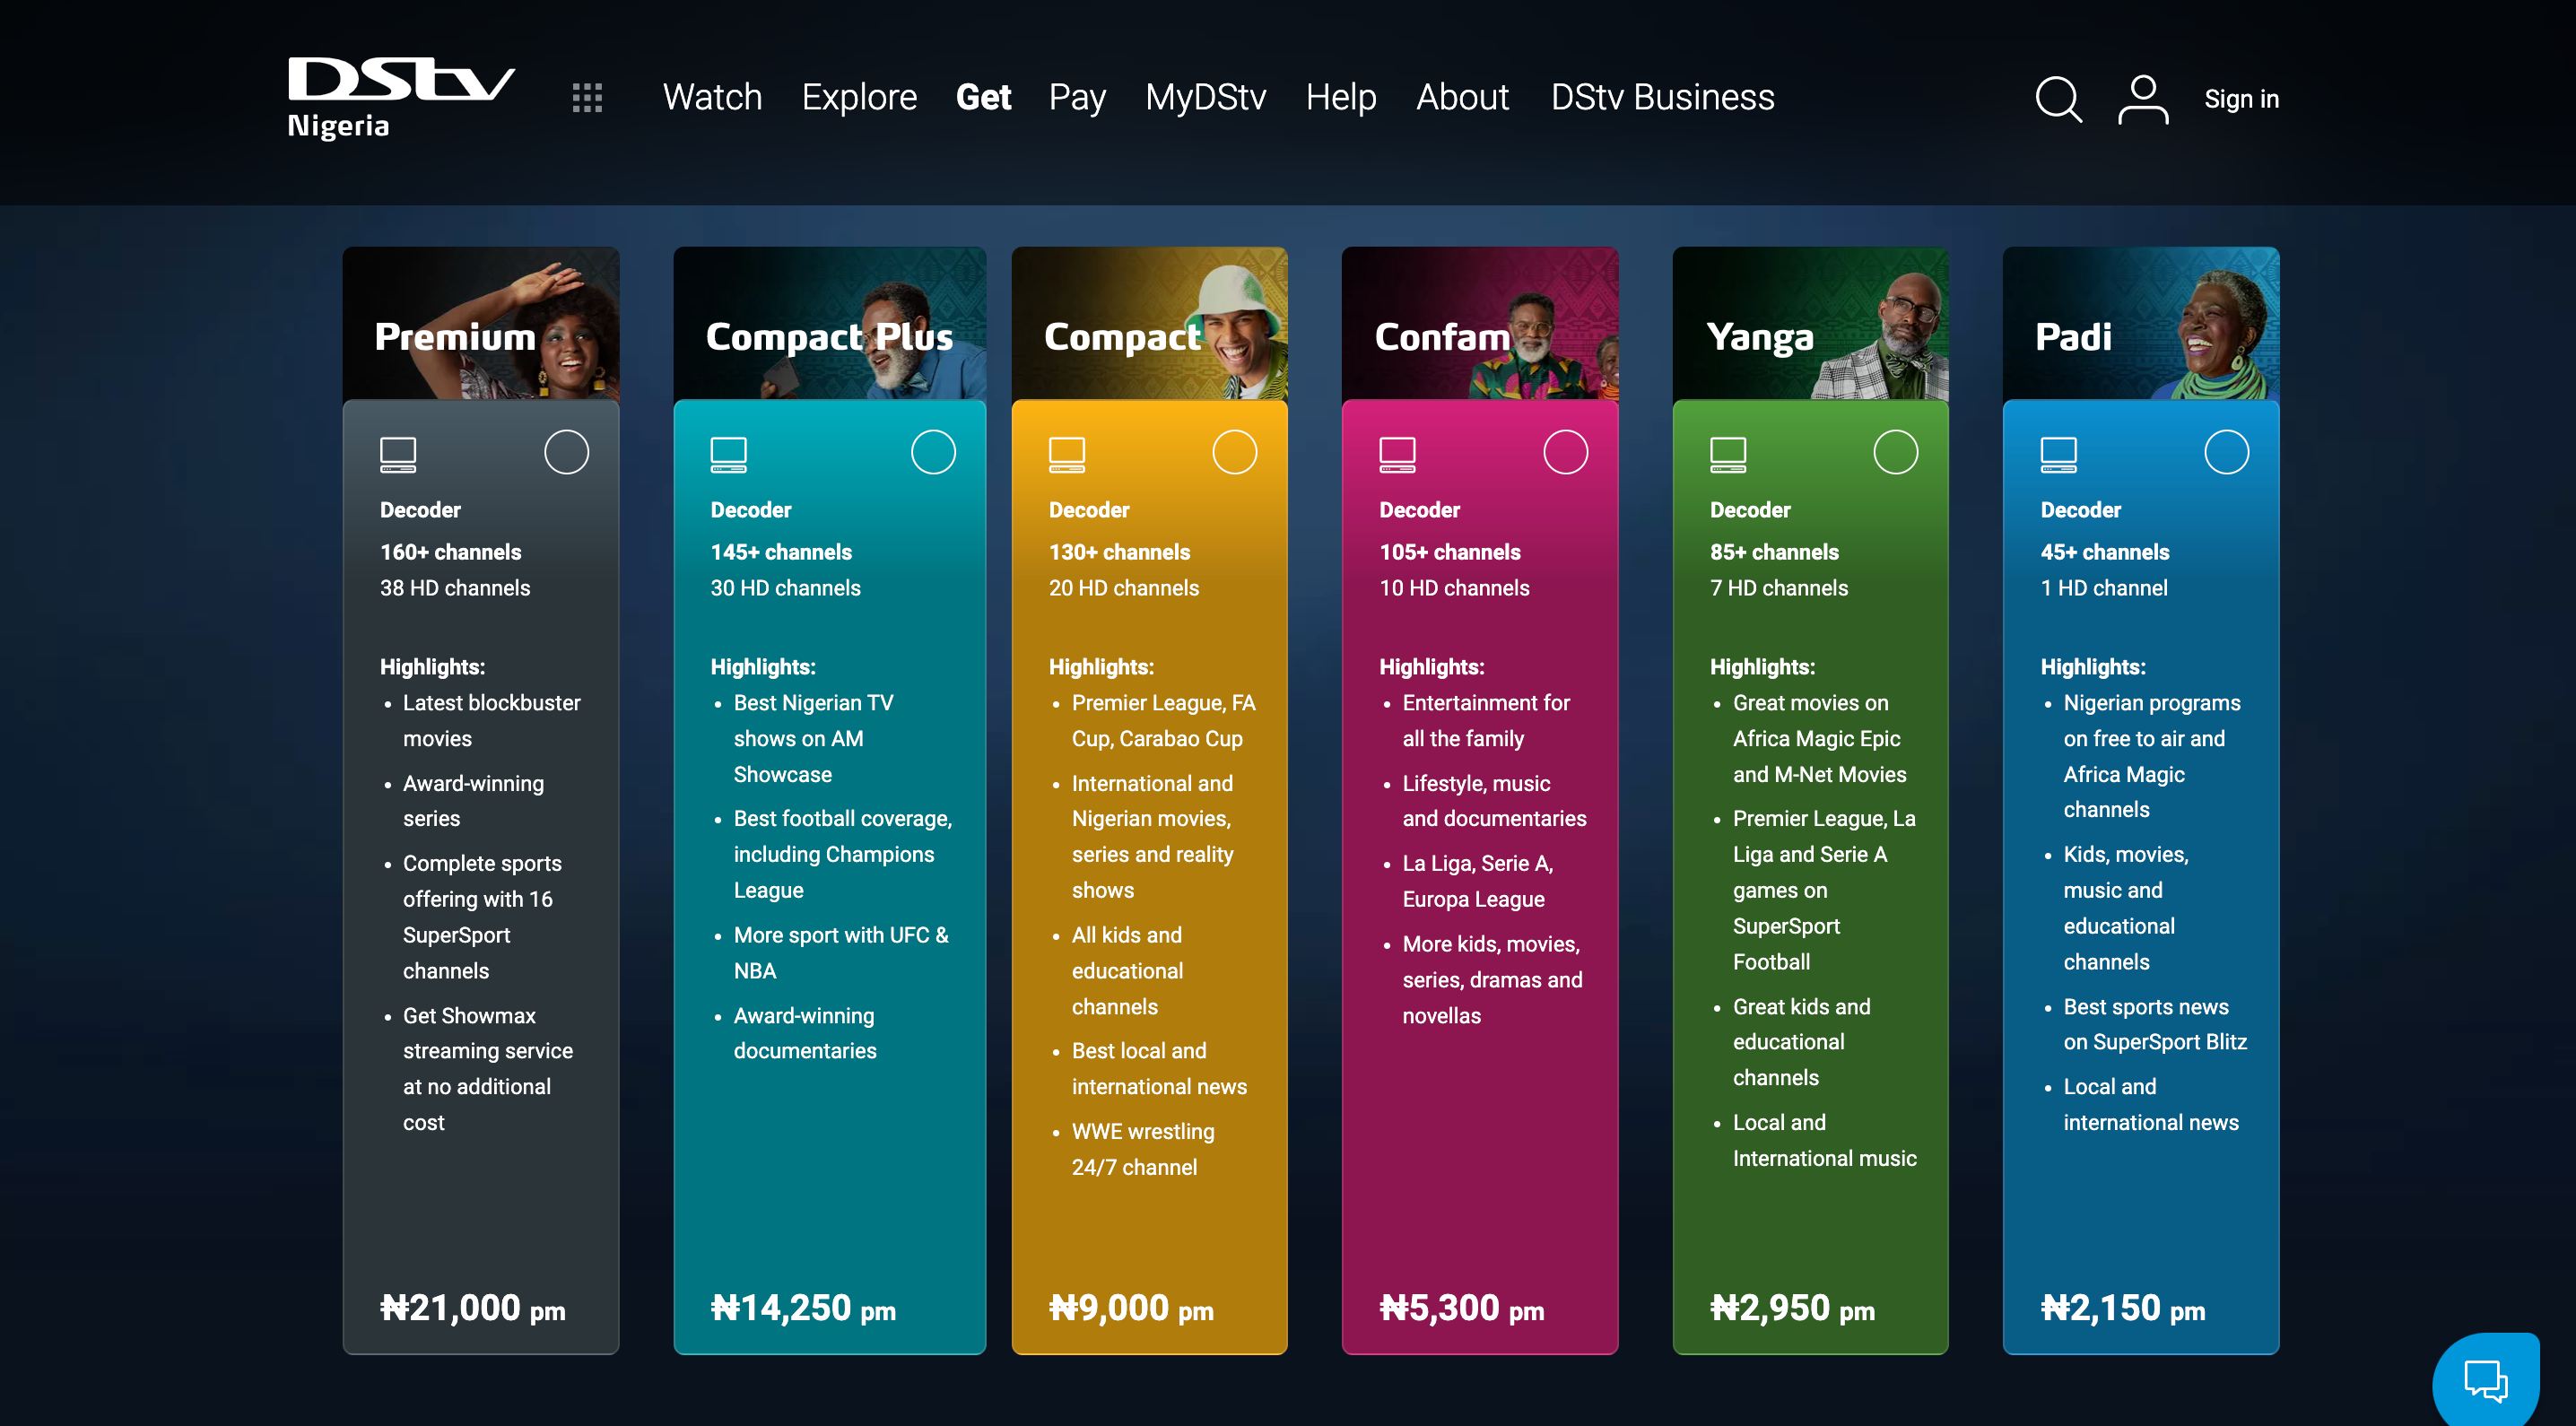Viewport: 2576px width, 1426px height.
Task: Click the Yanga package banner image
Action: pos(1810,324)
